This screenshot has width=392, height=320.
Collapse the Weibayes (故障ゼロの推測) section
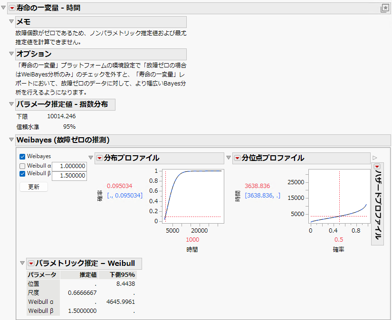click(11, 140)
